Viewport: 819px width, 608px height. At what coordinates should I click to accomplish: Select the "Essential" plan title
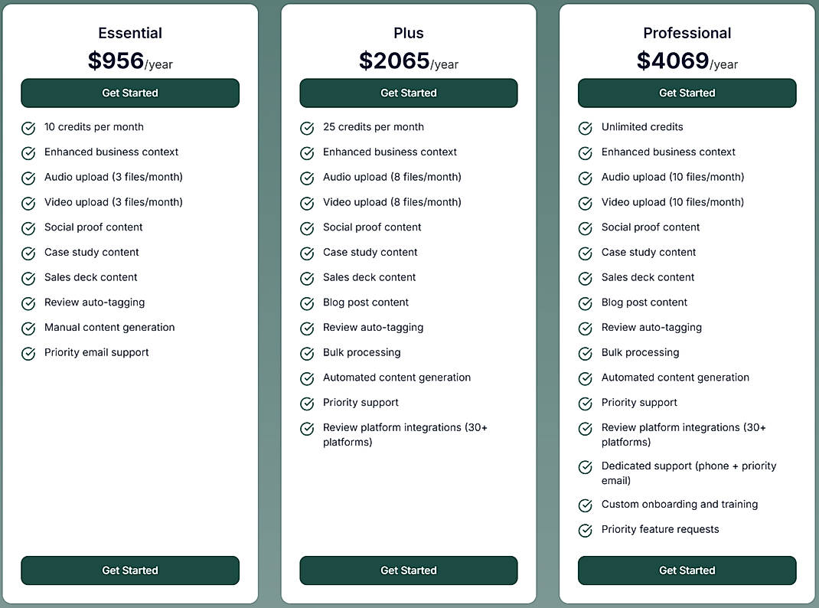pyautogui.click(x=130, y=33)
